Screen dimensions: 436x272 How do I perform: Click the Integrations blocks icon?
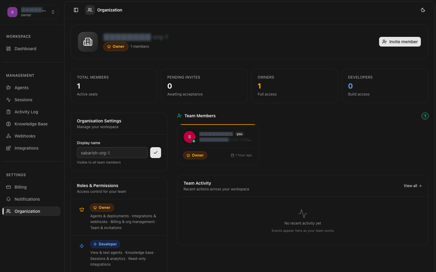tap(8, 148)
